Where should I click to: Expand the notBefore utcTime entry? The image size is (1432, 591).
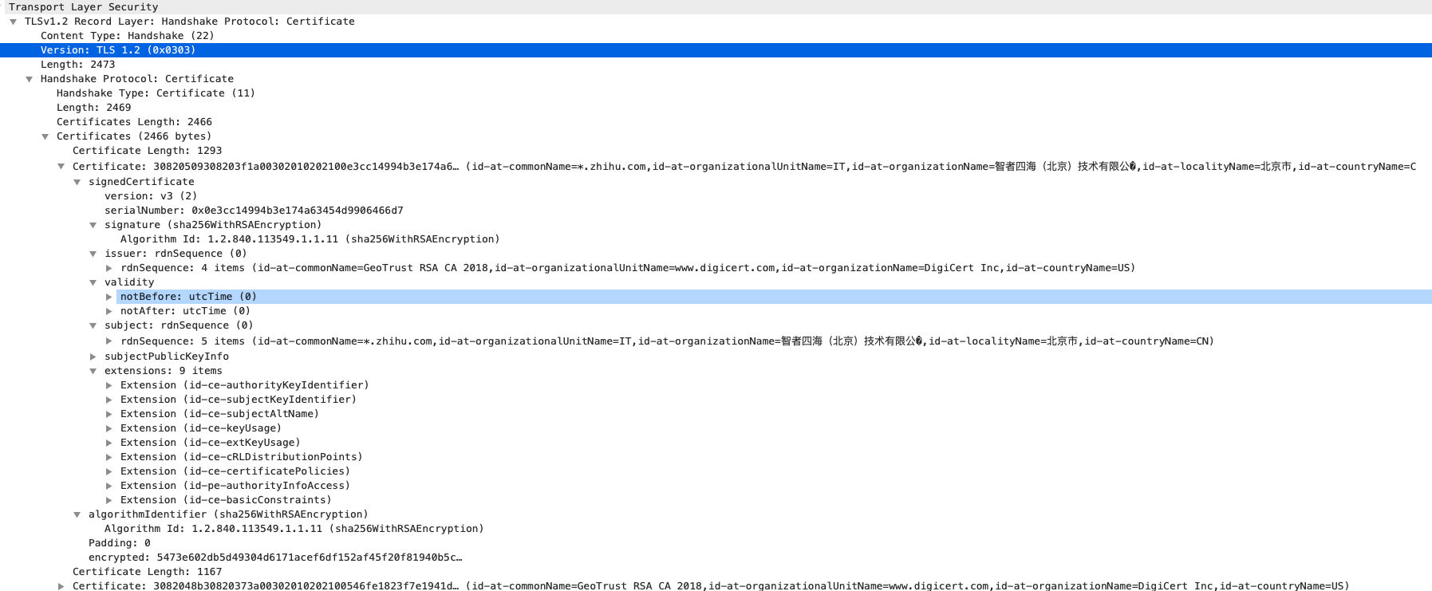108,297
